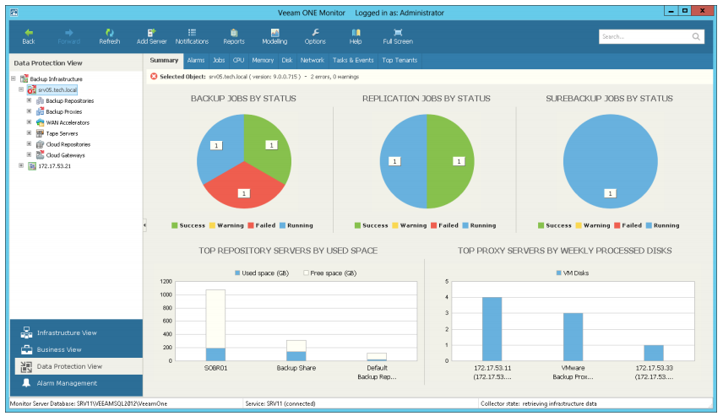Click the "Used space (GB)" legend entry
The height and width of the screenshot is (416, 723).
point(262,273)
